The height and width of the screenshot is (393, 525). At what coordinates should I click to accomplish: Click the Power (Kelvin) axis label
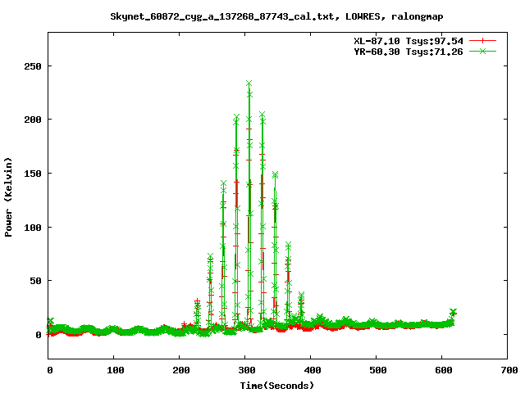8,197
